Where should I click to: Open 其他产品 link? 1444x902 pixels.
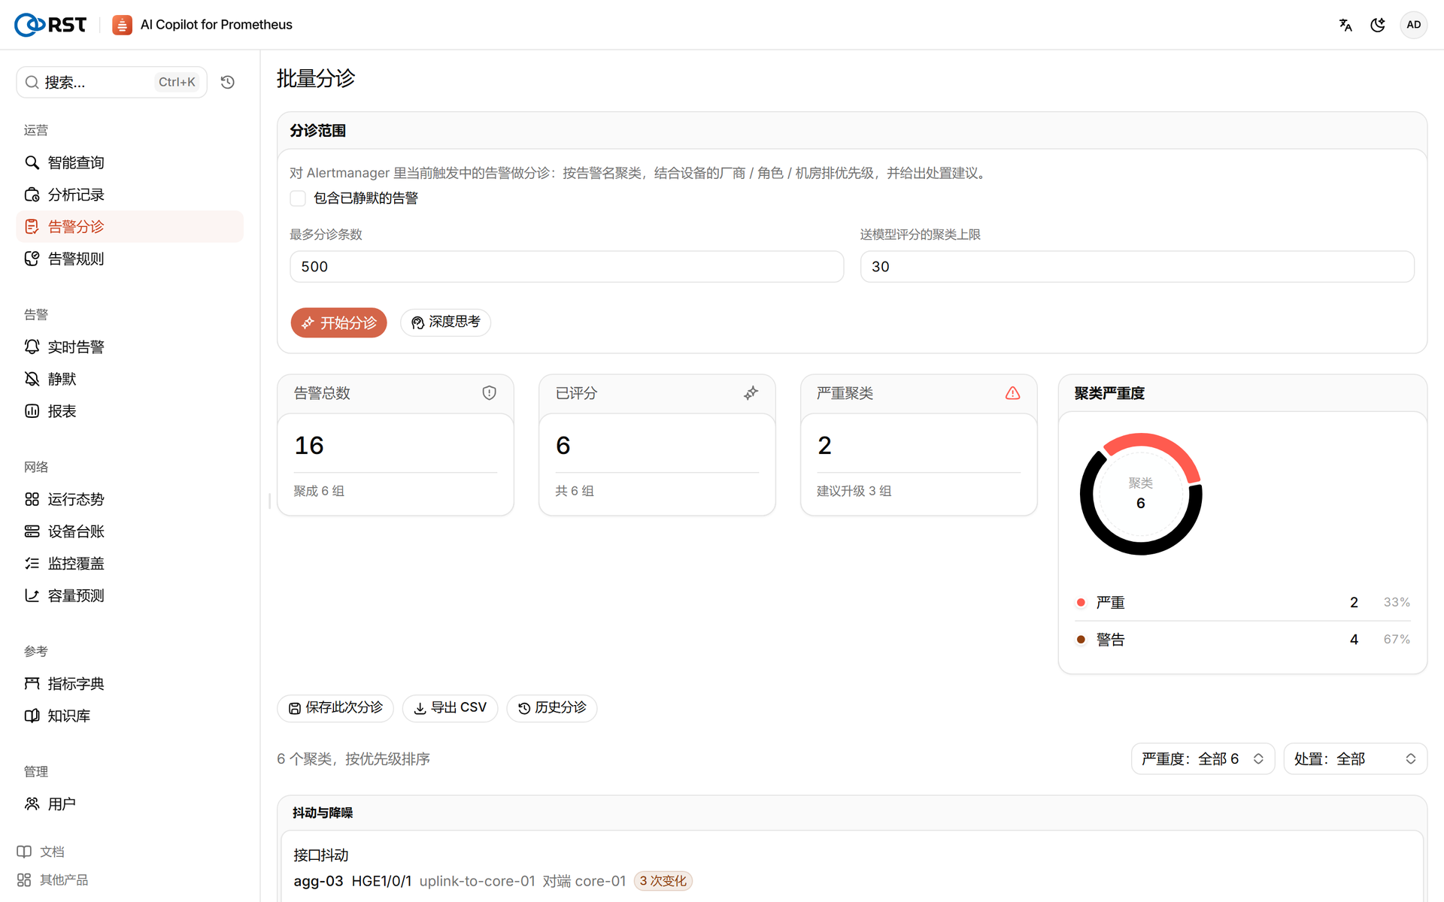(x=53, y=879)
